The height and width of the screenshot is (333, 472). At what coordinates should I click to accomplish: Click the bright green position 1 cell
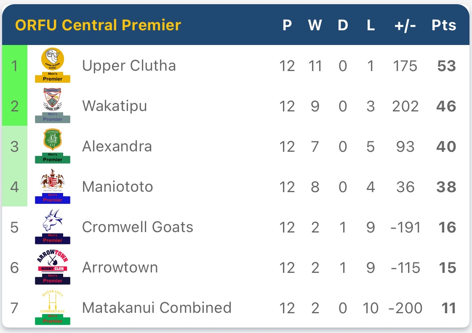[x=15, y=66]
